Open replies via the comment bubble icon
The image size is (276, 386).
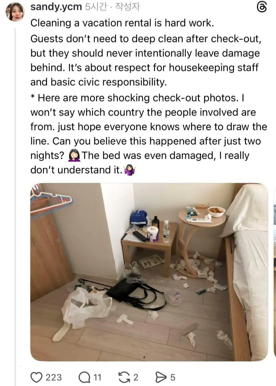[84, 377]
